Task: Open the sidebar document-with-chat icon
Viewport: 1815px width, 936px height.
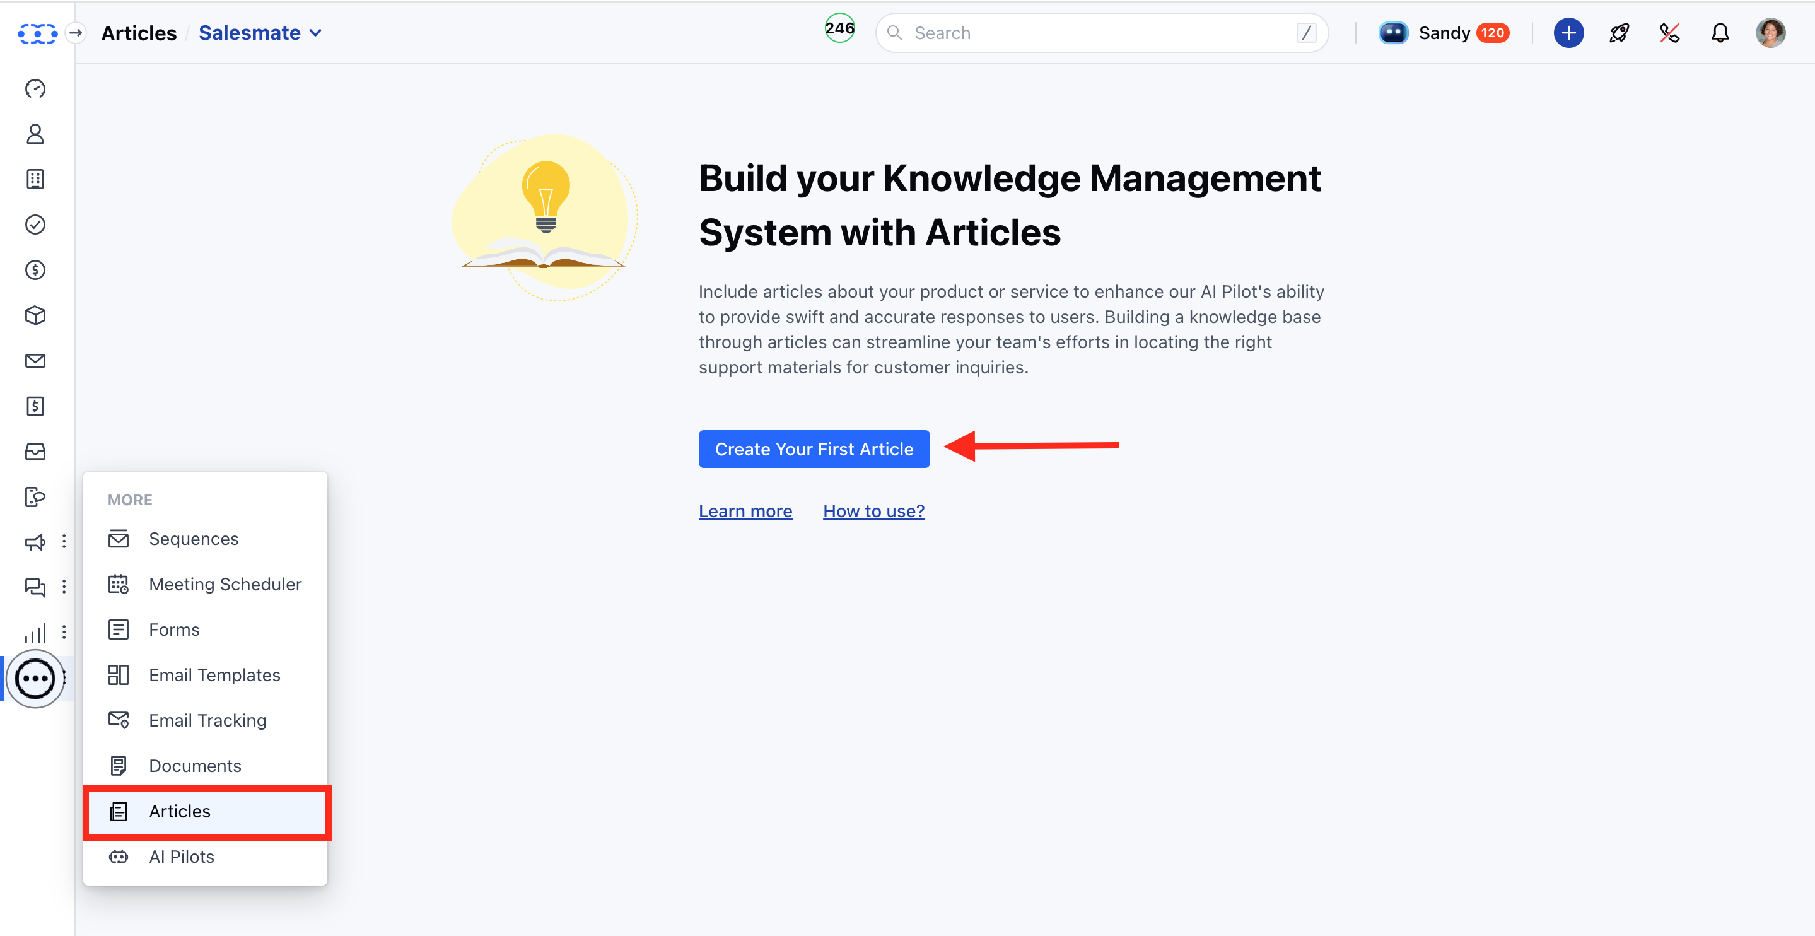Action: [35, 497]
